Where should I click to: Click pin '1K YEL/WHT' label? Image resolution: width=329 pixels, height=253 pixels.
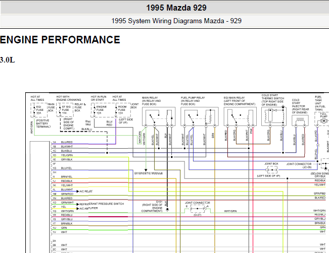pyautogui.click(x=63, y=185)
